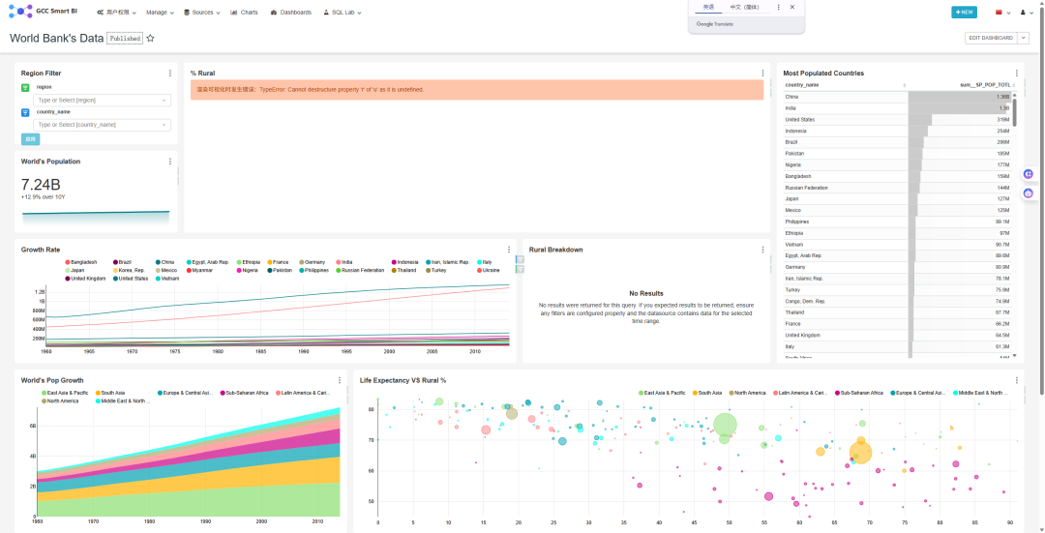Click the 7.24B population big number
Viewport: 1045px width, 533px height.
click(41, 185)
